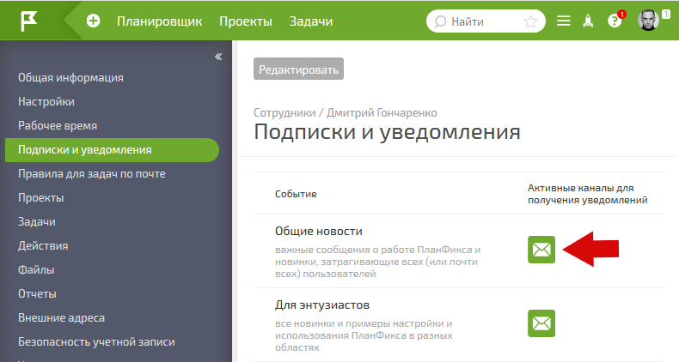Click email channel icon for Для энтузиастов
Viewport: 679px width, 362px height.
click(x=541, y=323)
